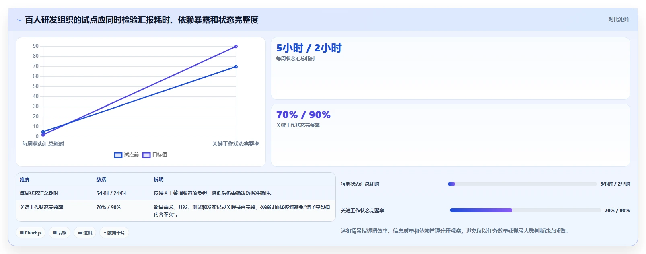Image resolution: width=646 pixels, height=254 pixels.
Task: Click progress value 5小时 / 2小时
Action: (x=615, y=184)
